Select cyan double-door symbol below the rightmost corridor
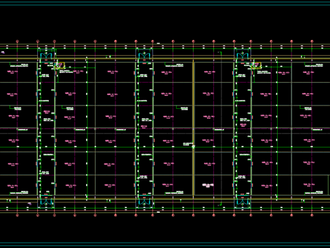 (x=243, y=201)
